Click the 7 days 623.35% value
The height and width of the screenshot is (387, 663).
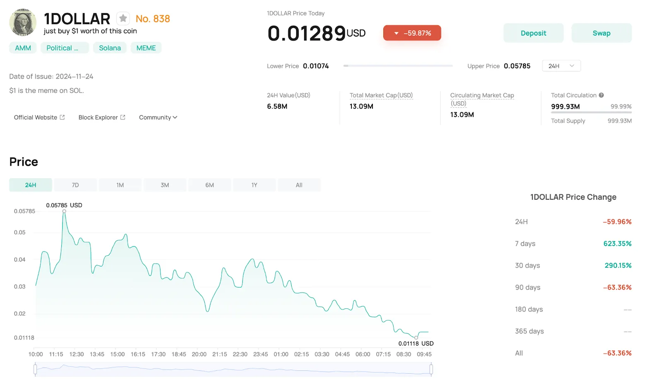click(617, 244)
